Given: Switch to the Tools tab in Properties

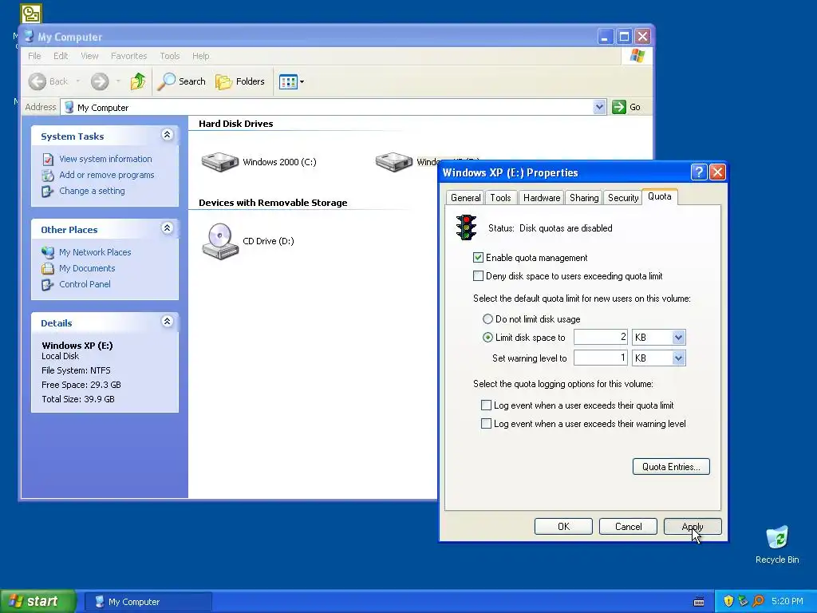Looking at the screenshot, I should pos(500,198).
